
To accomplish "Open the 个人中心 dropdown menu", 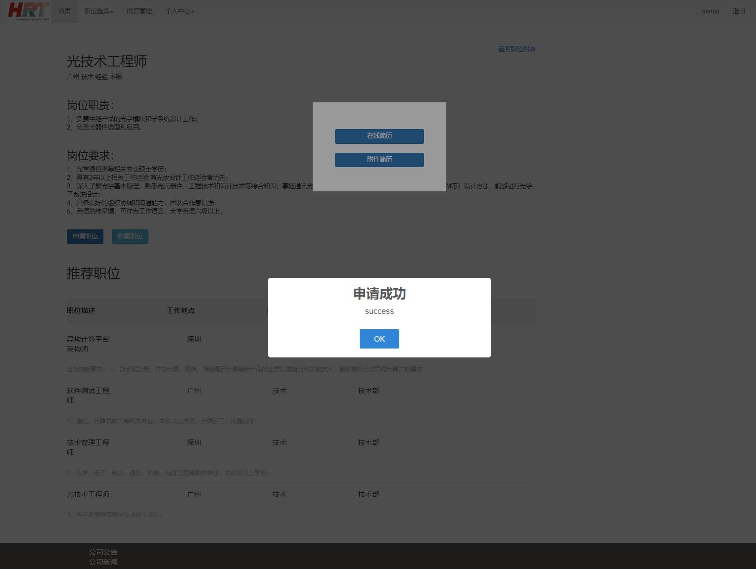I will (179, 11).
